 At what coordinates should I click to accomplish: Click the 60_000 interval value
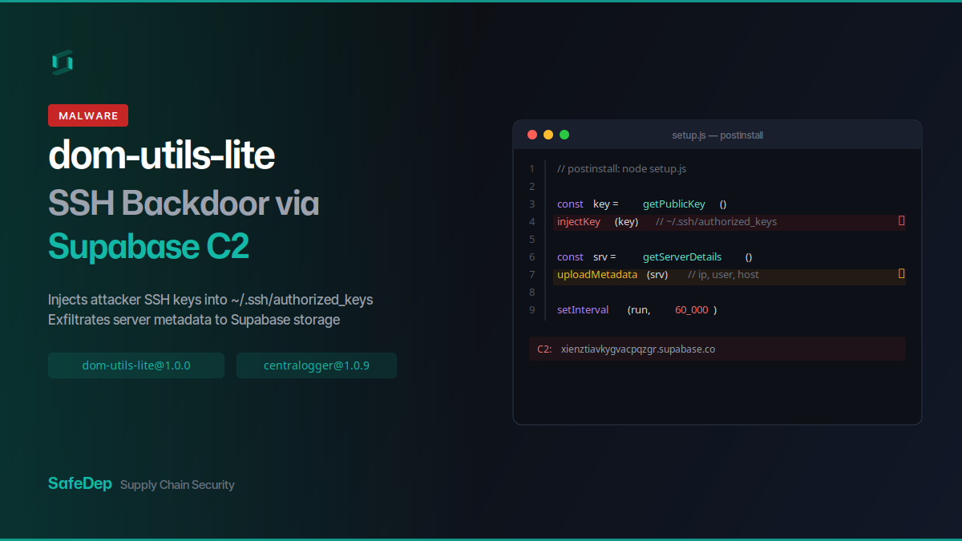click(691, 309)
